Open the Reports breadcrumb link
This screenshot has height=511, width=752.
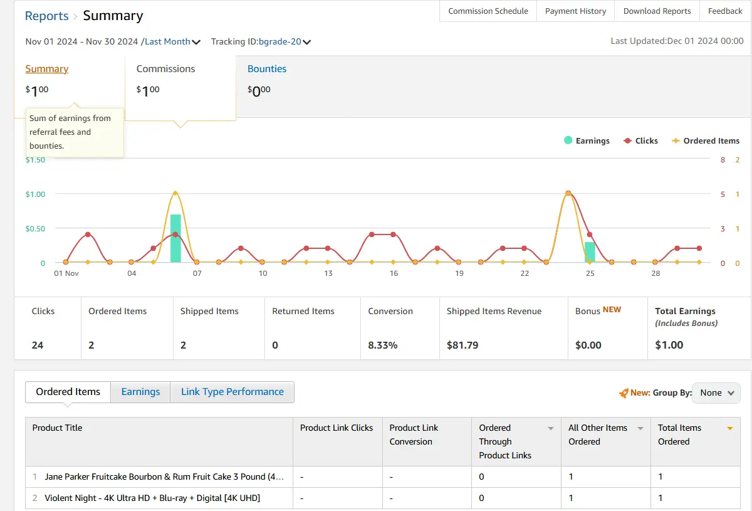(47, 16)
